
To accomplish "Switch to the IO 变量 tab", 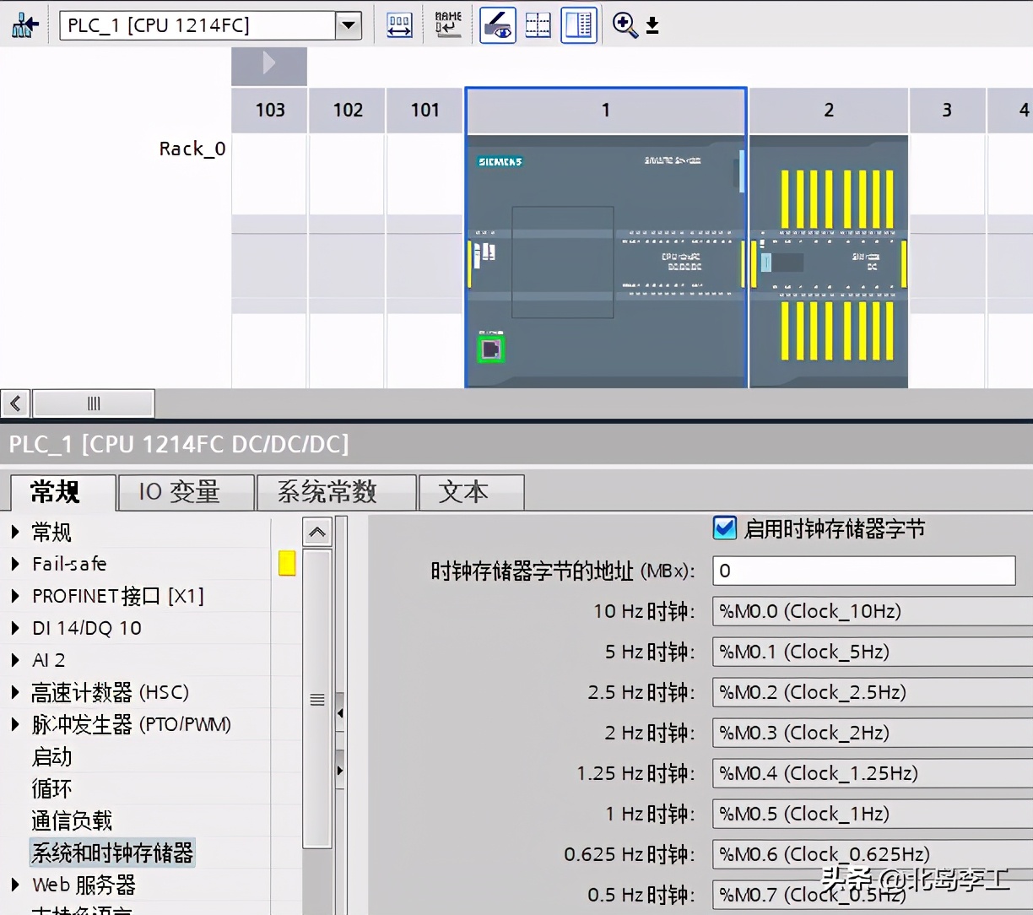I will click(x=186, y=492).
